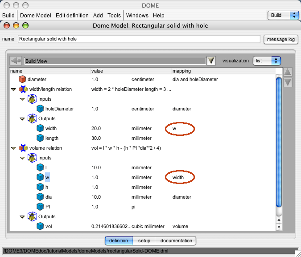Image resolution: width=301 pixels, height=257 pixels.
Task: Collapse Outputs under width/length relation
Action: [x=22, y=119]
